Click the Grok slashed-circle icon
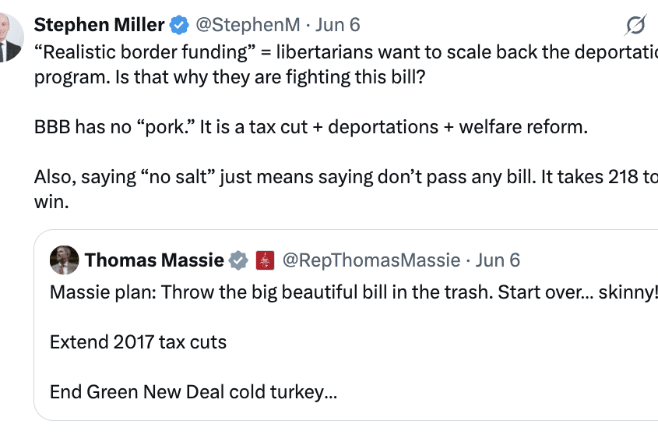The image size is (658, 435). point(636,27)
